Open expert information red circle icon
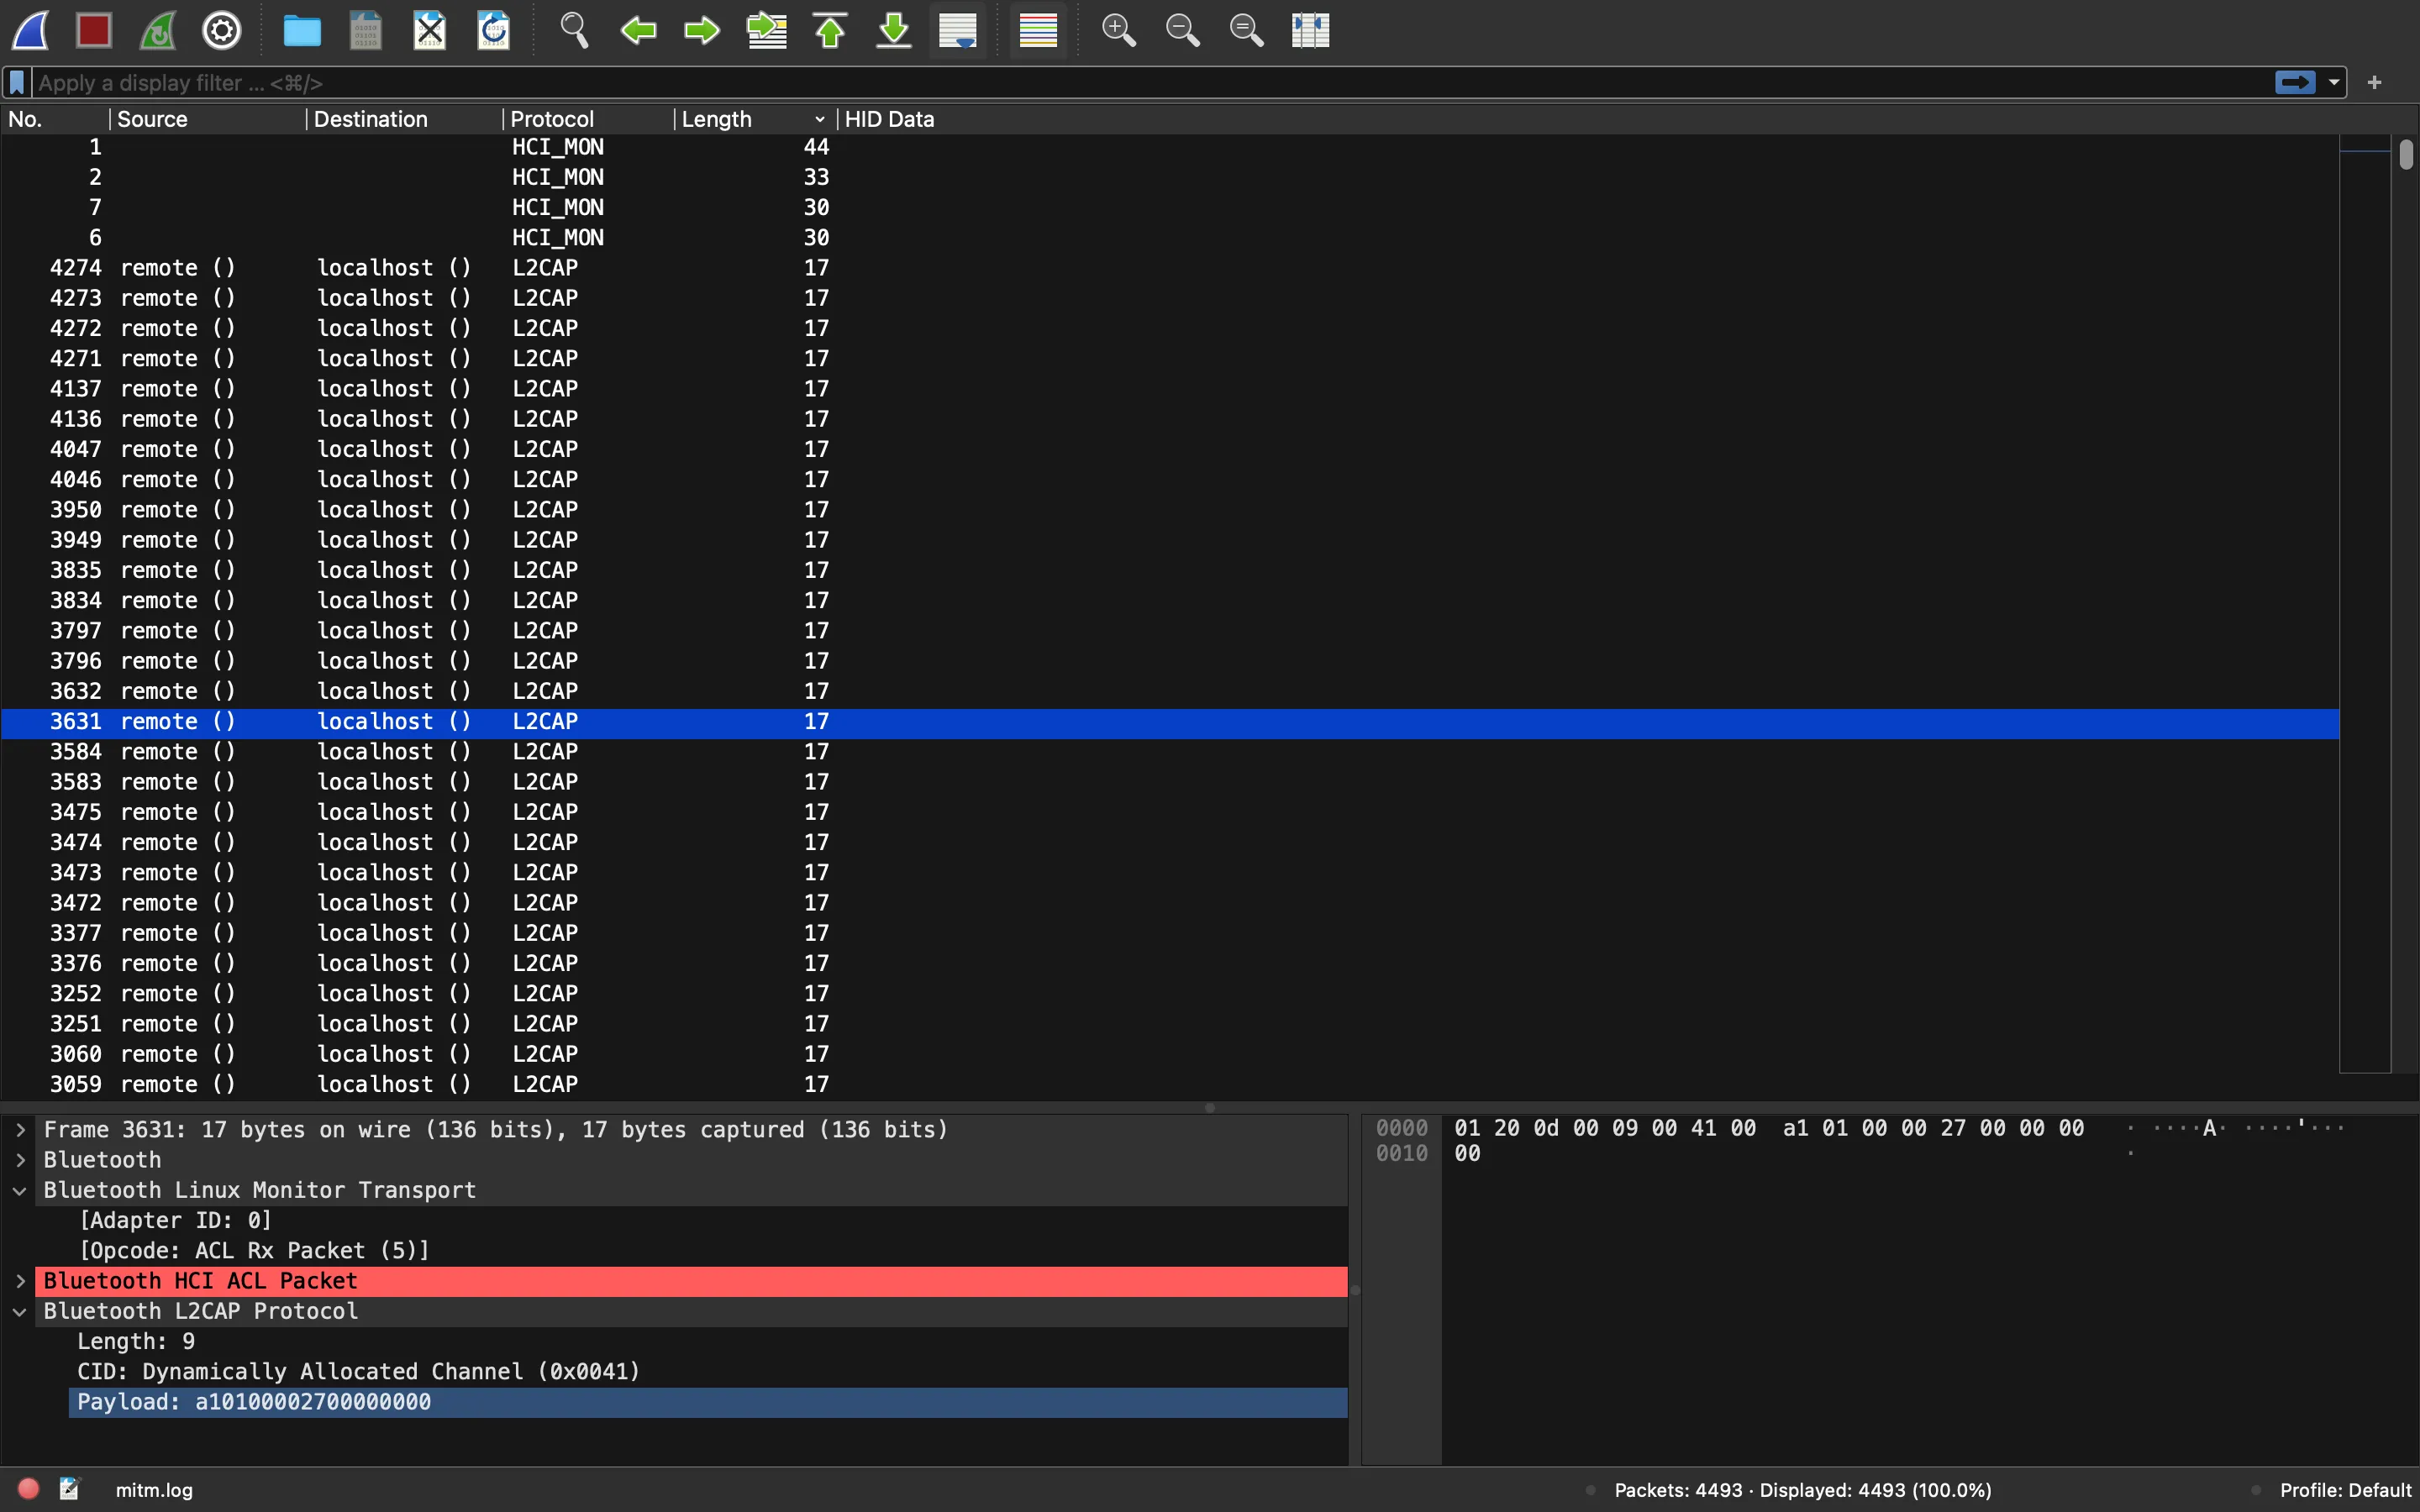 29,1490
